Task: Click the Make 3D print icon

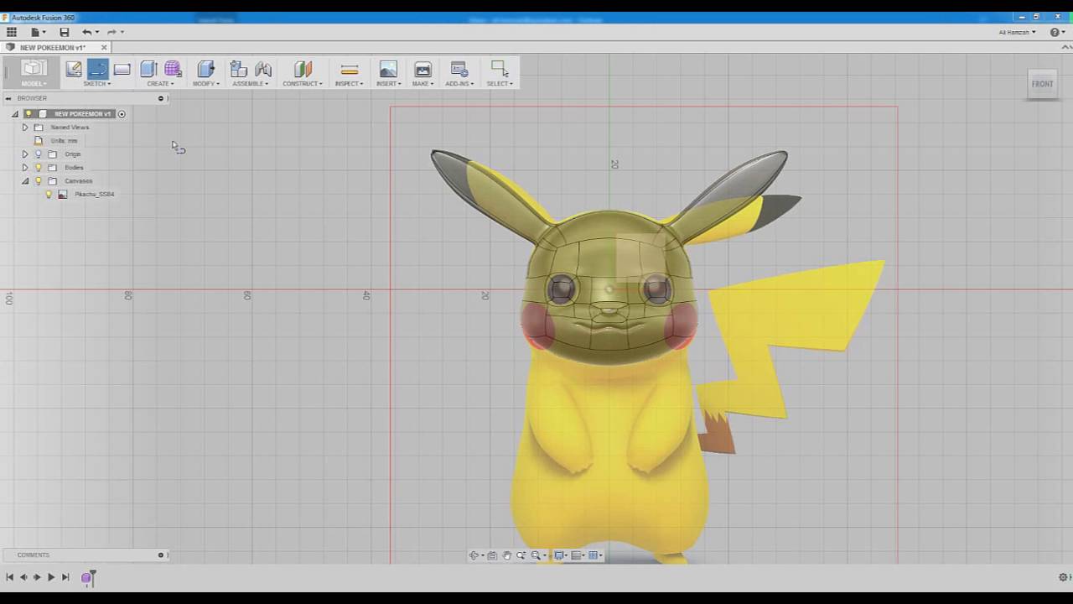Action: (422, 69)
